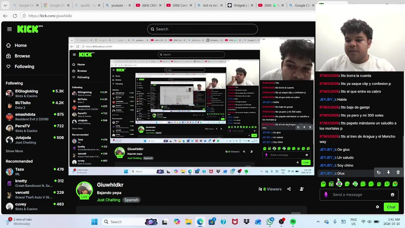The width and height of the screenshot is (405, 228).
Task: Open recommended channel cuvey
Action: click(x=35, y=206)
